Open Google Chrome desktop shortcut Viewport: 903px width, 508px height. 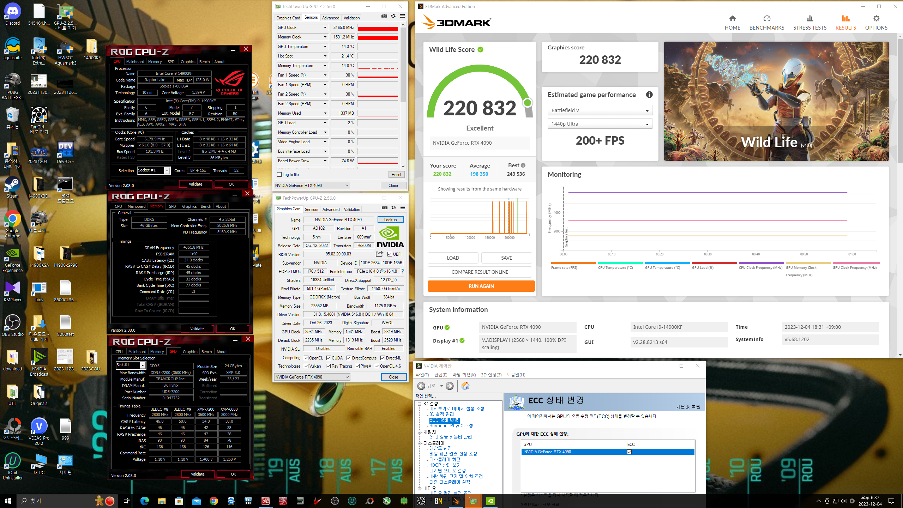[x=12, y=224]
